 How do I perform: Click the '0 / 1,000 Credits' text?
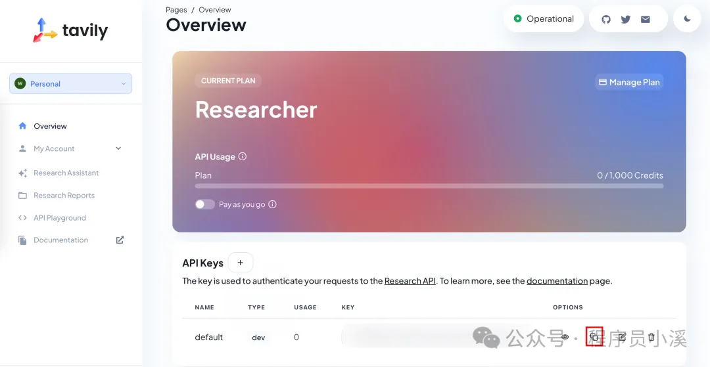pyautogui.click(x=630, y=175)
